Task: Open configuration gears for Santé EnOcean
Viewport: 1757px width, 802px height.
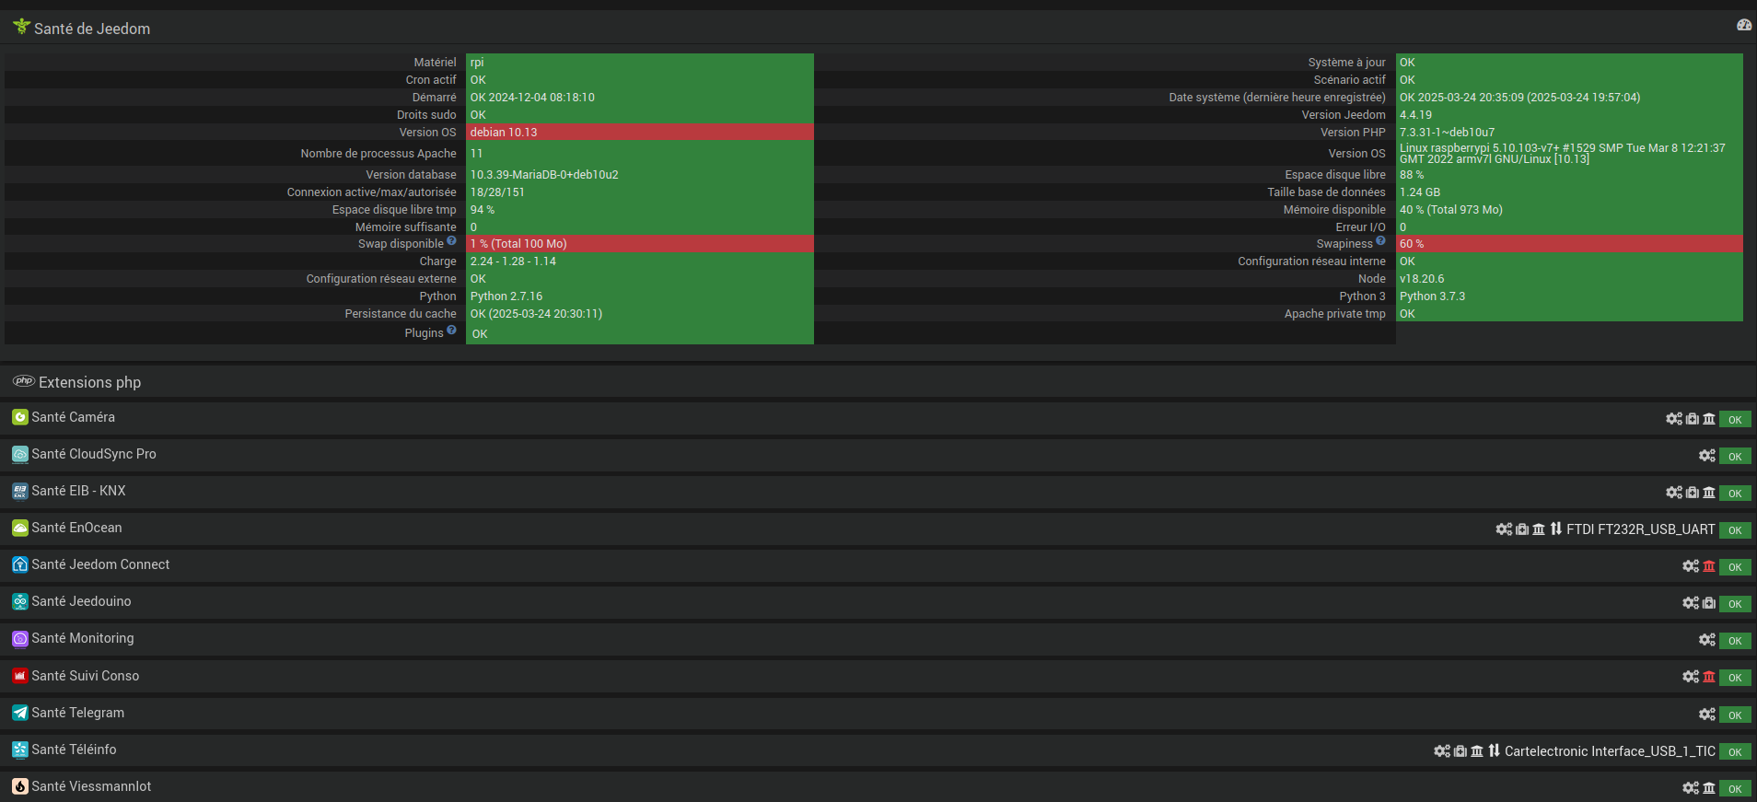Action: pos(1504,529)
